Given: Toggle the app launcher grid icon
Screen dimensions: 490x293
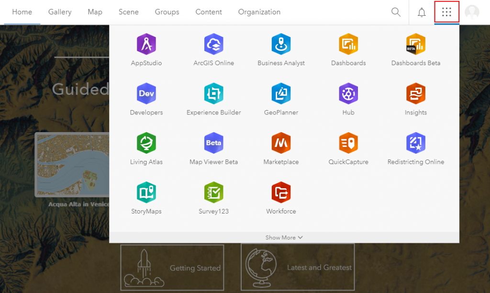Looking at the screenshot, I should tap(446, 12).
